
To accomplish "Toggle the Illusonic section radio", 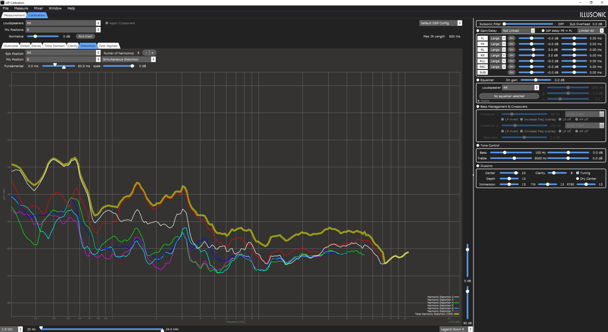I will [x=478, y=166].
